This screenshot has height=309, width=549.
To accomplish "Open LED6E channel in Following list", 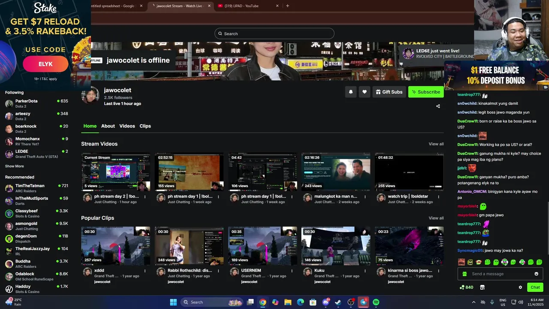I will click(36, 154).
